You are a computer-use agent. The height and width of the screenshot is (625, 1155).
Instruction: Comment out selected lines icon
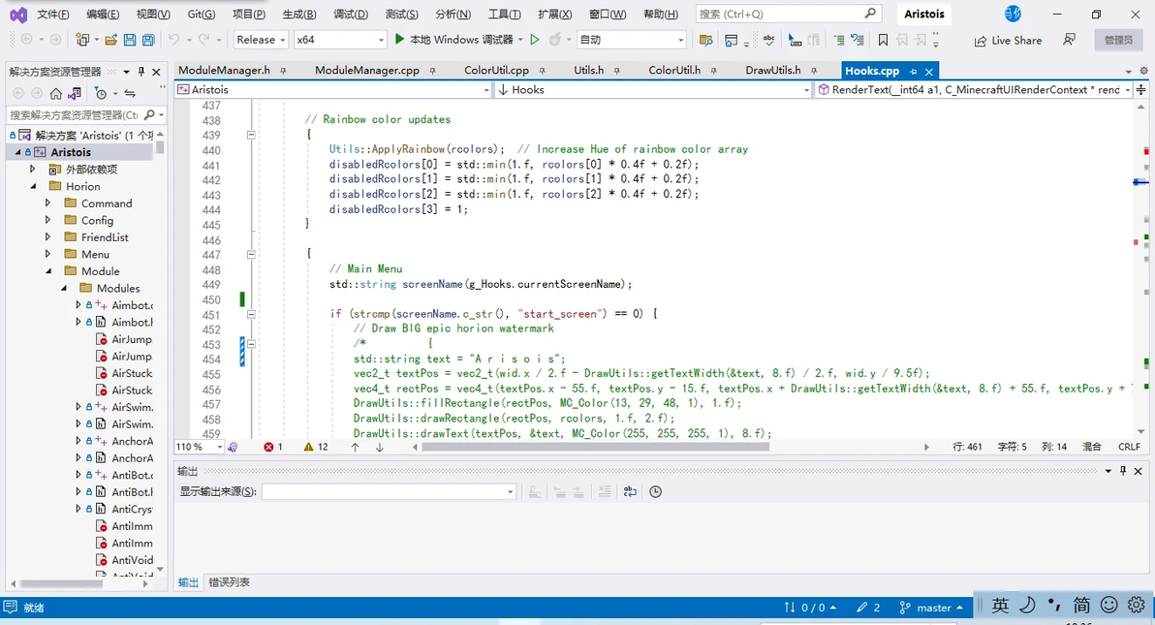click(x=839, y=40)
